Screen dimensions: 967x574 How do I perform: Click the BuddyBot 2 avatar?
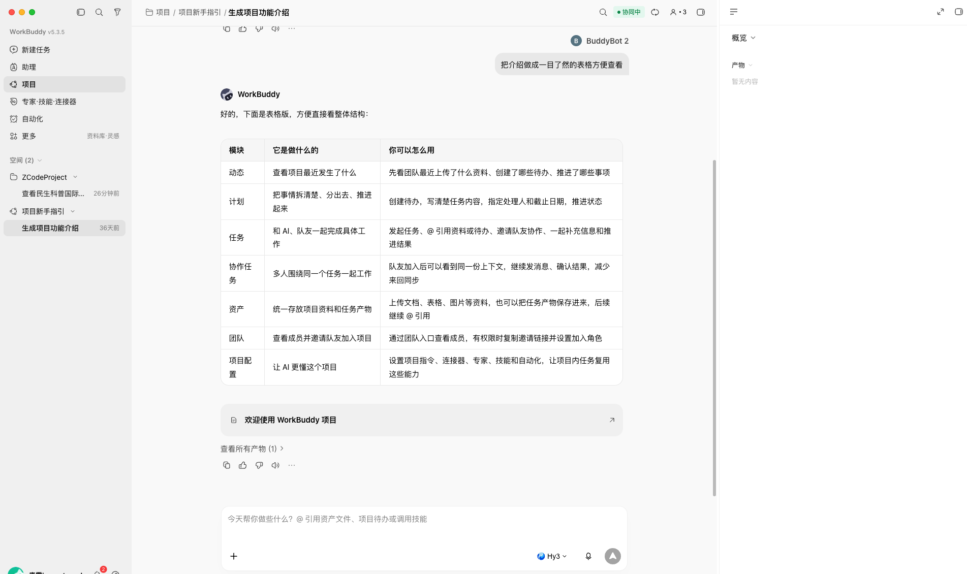tap(576, 41)
